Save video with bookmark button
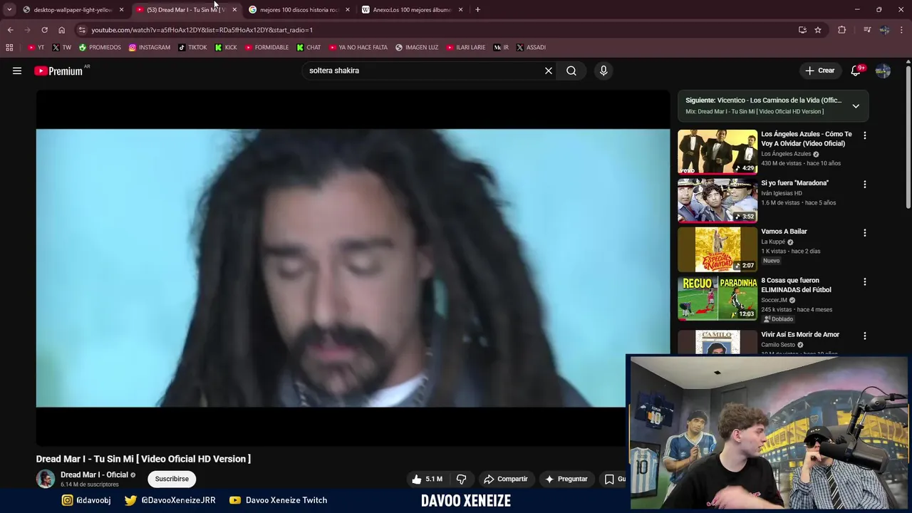This screenshot has height=513, width=912. coord(613,479)
